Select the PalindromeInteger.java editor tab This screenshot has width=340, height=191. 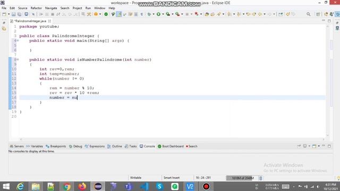pyautogui.click(x=30, y=21)
